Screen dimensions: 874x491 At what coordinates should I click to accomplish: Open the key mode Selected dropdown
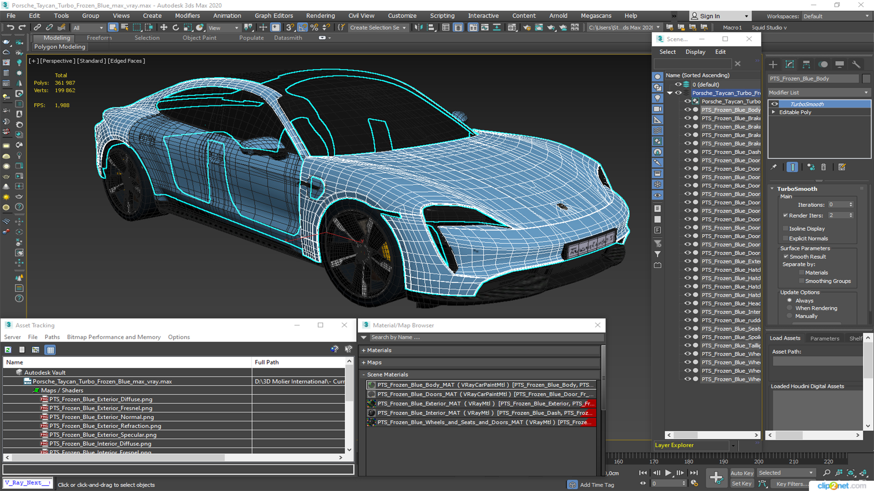tap(786, 473)
